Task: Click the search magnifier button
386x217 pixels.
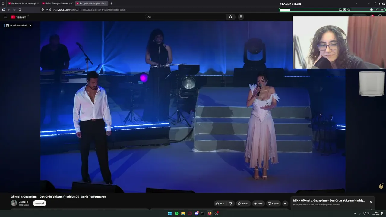Action: 231,17
